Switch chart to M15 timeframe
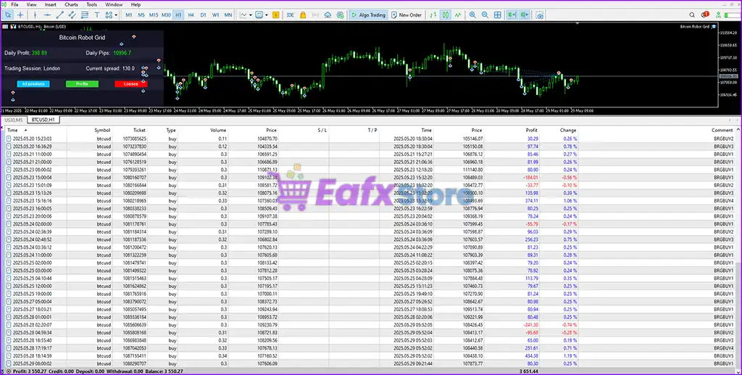 coord(154,15)
